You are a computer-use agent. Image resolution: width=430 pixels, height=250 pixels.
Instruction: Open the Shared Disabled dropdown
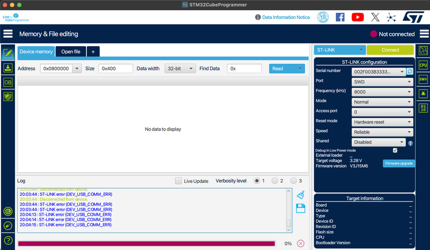coord(378,142)
